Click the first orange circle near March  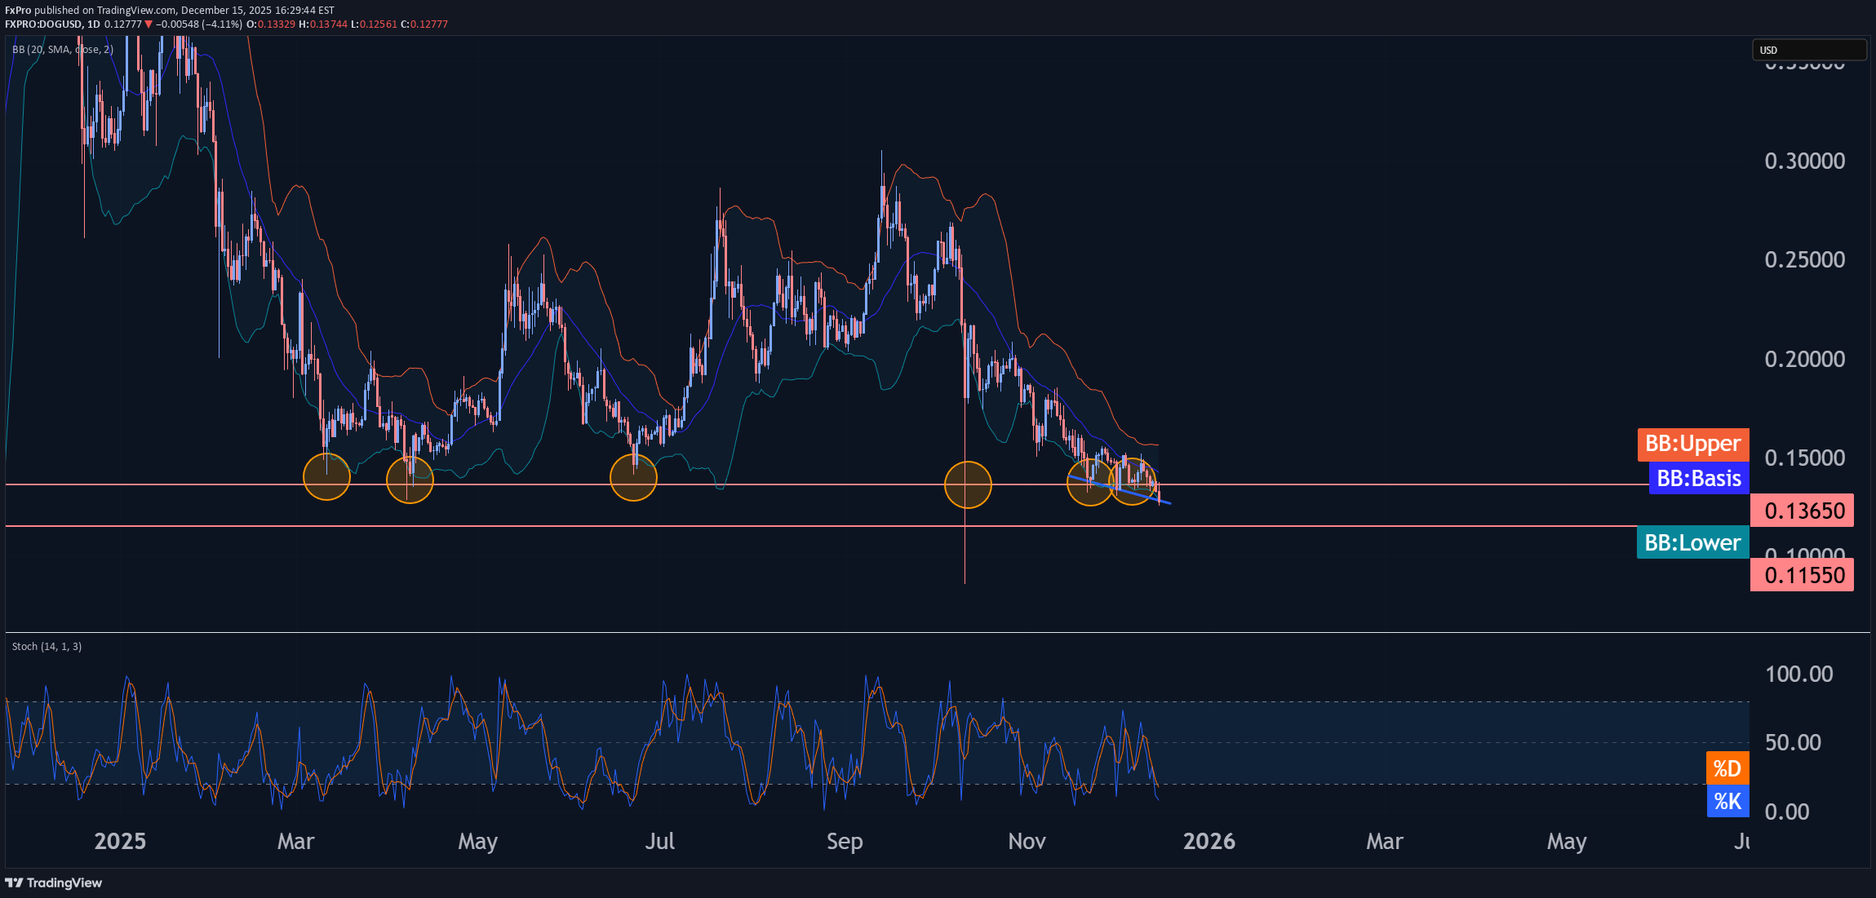pos(326,476)
